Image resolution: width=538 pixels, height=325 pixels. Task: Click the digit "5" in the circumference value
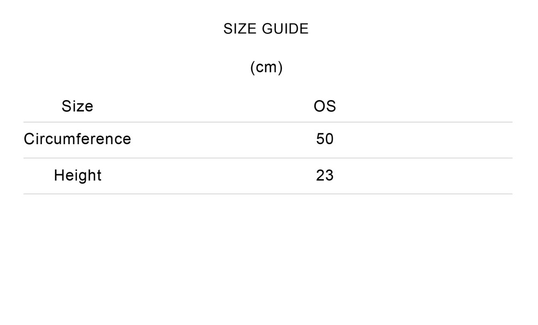pos(320,139)
